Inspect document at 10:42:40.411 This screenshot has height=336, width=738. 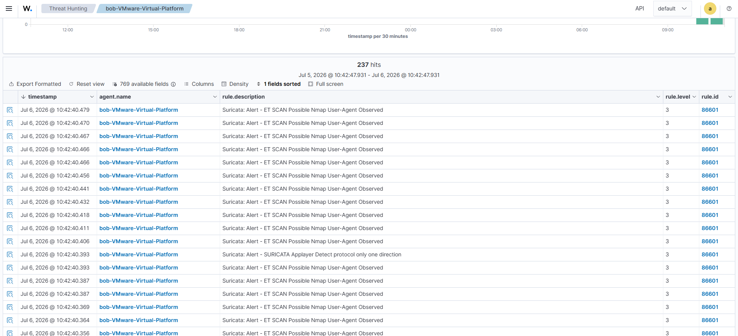point(10,229)
